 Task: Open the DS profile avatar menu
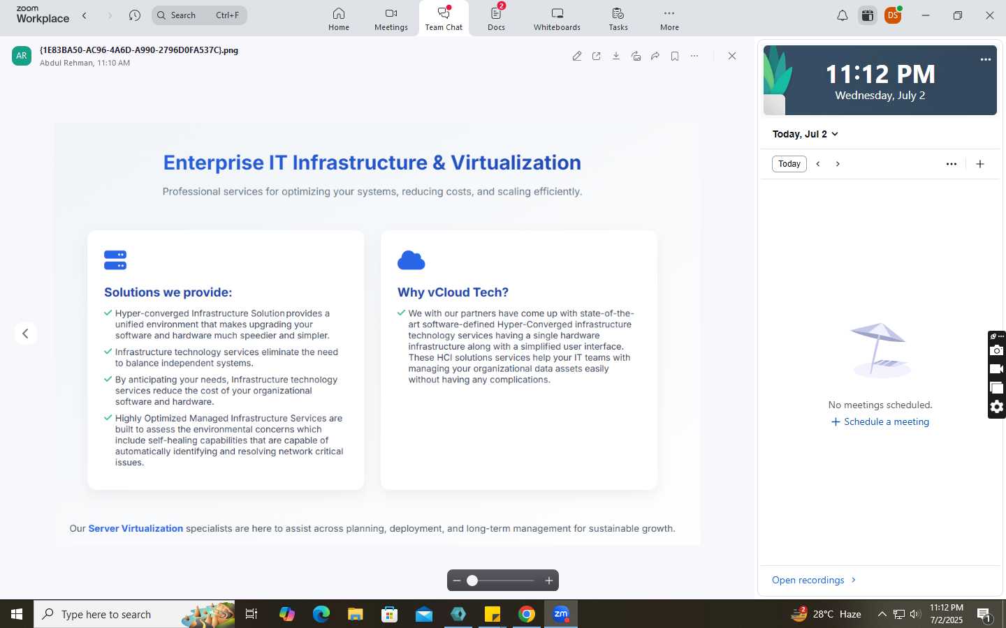[893, 15]
